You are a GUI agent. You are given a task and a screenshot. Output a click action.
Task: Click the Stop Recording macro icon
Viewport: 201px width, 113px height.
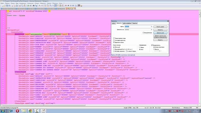tap(68, 6)
